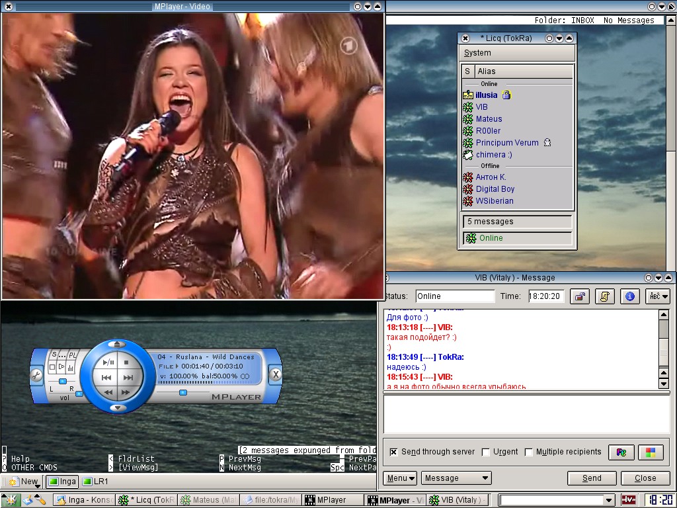Open message history scroll icon

click(605, 296)
